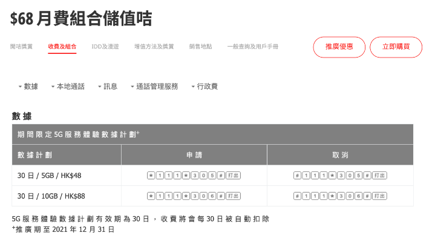Jump to the 行政費 section link
435x241 pixels.
[204, 87]
